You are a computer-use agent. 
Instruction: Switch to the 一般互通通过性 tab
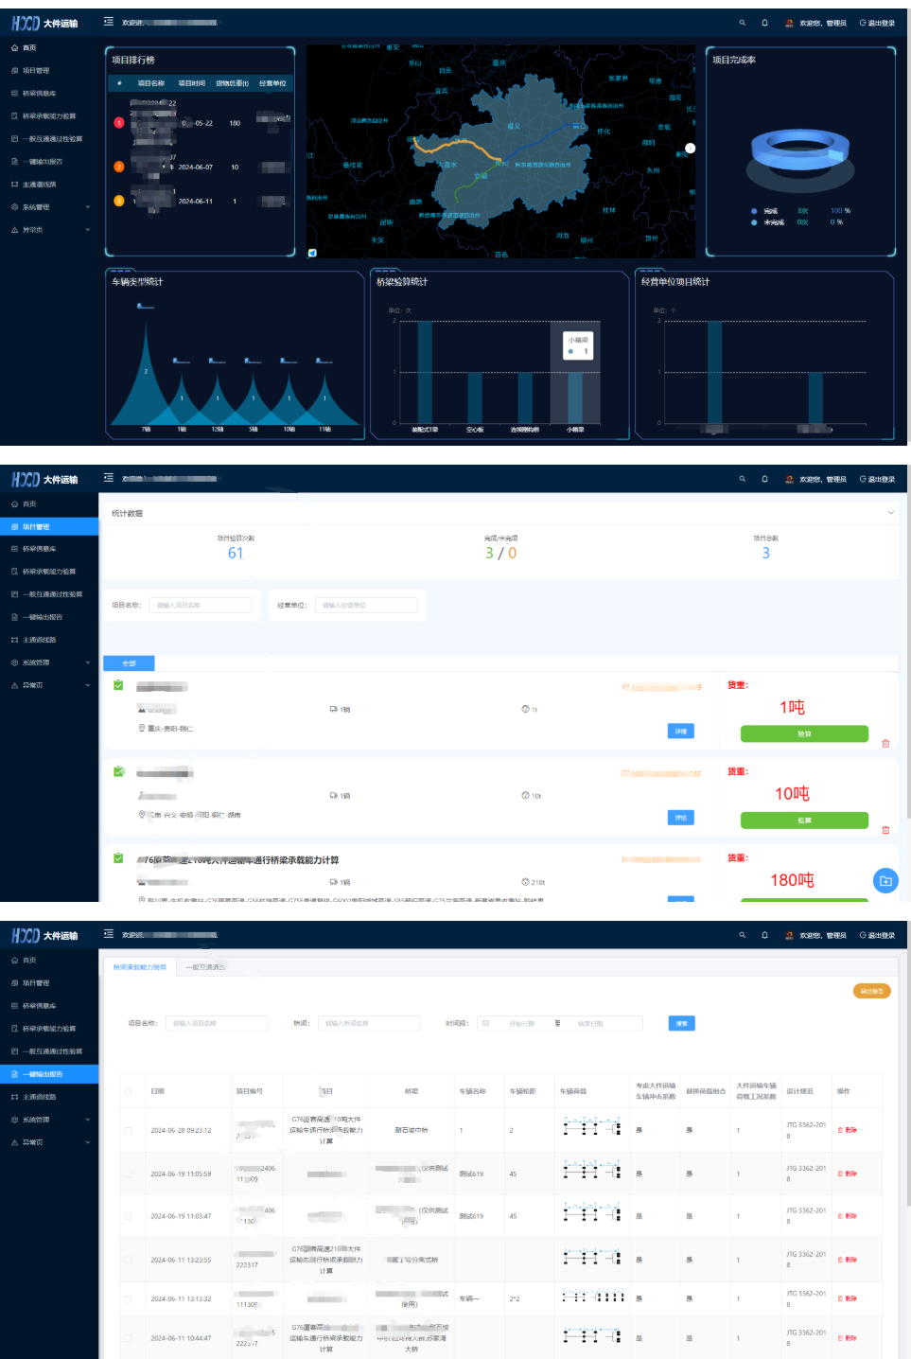(x=205, y=967)
